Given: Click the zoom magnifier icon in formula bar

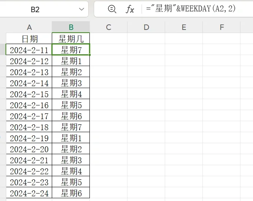Looking at the screenshot, I should pos(112,9).
